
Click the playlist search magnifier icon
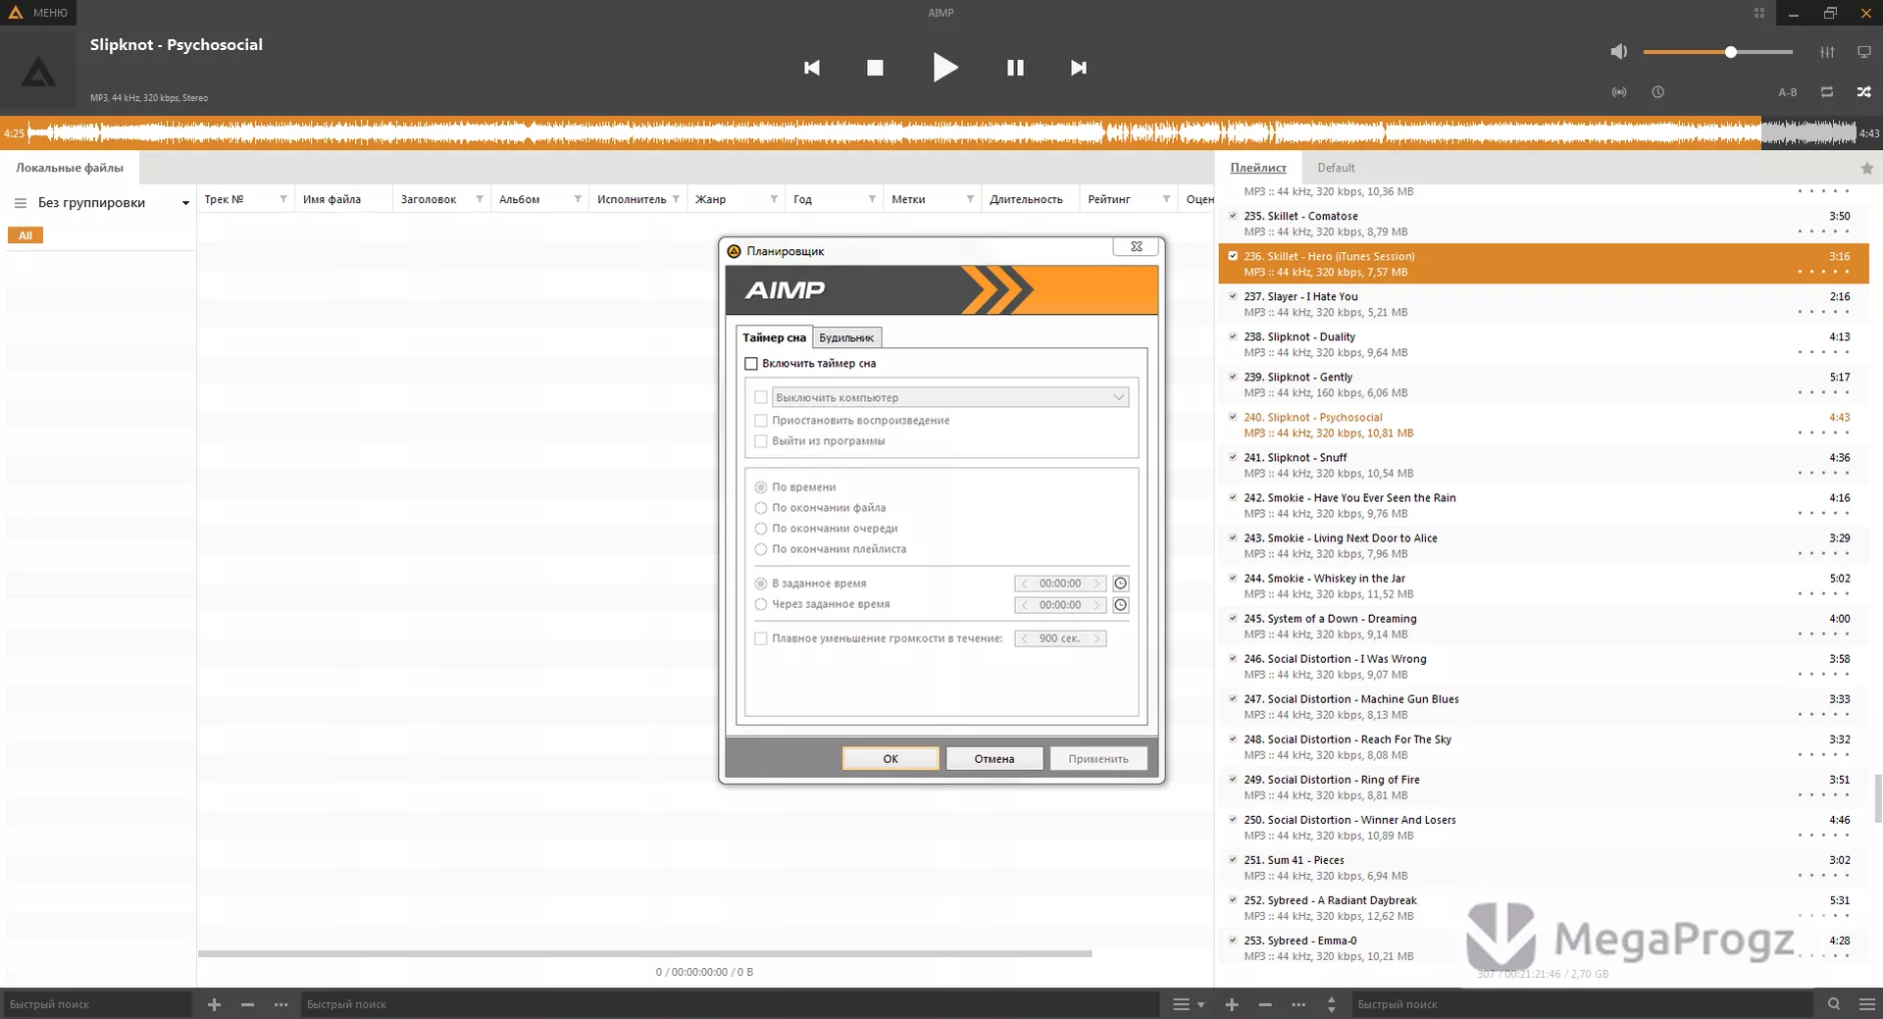pos(1834,1004)
